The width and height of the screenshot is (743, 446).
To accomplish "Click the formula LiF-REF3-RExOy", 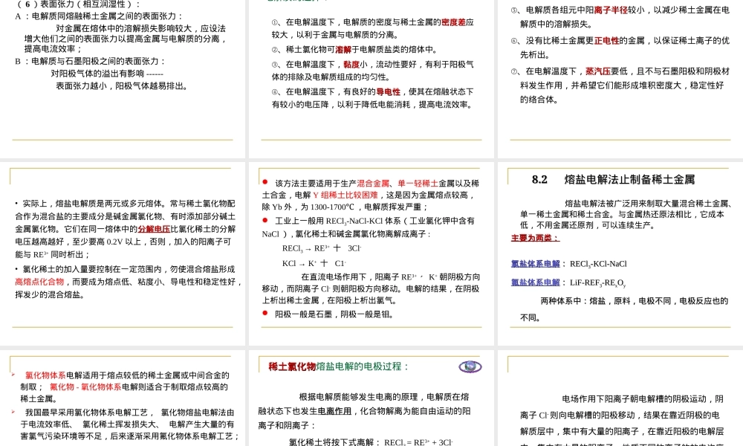I will (x=597, y=283).
